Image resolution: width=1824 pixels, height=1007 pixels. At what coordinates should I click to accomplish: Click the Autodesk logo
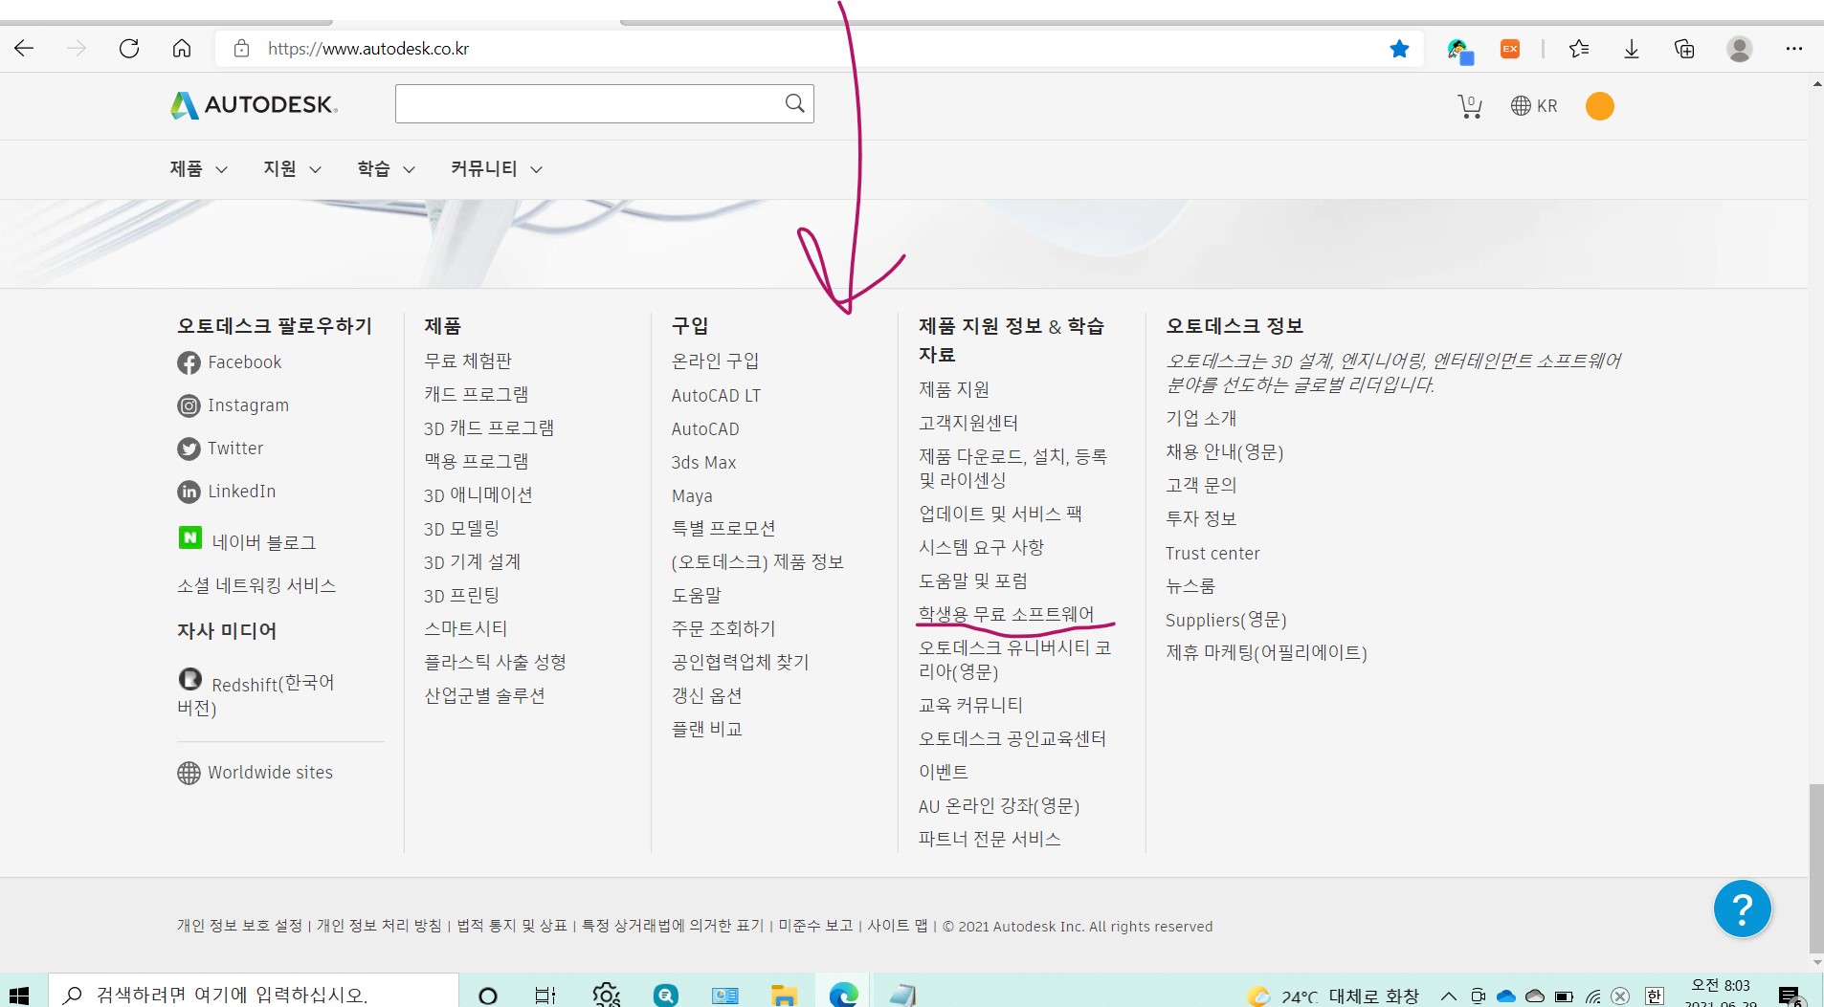[x=254, y=105]
